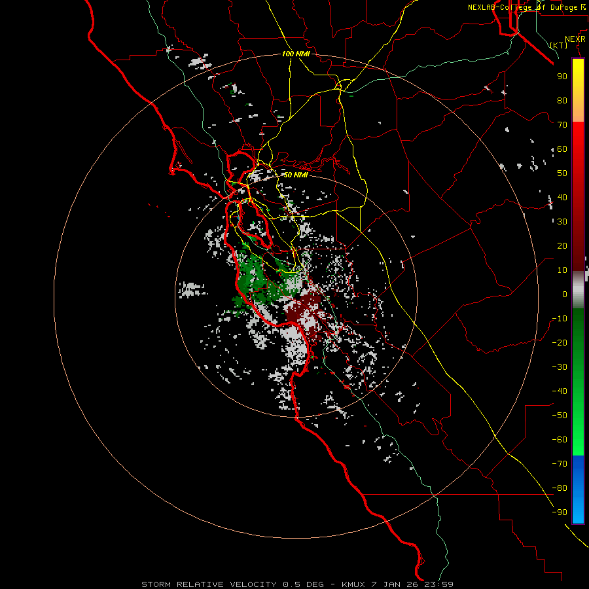Select the positive 50 scale value

click(562, 173)
